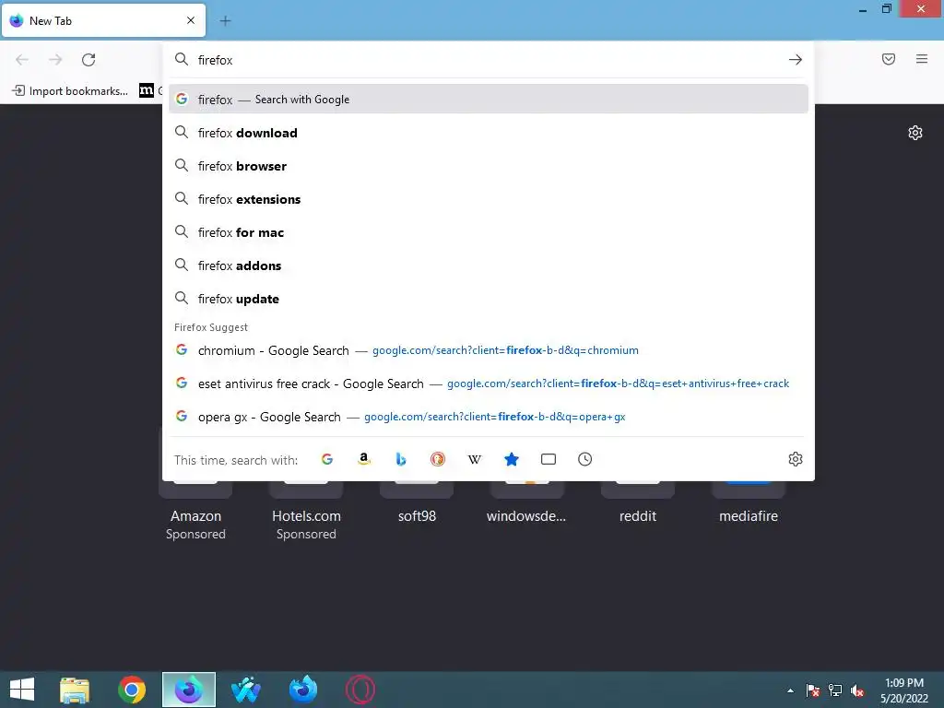Show hidden system tray icons arrow
This screenshot has width=944, height=708.
pyautogui.click(x=790, y=690)
